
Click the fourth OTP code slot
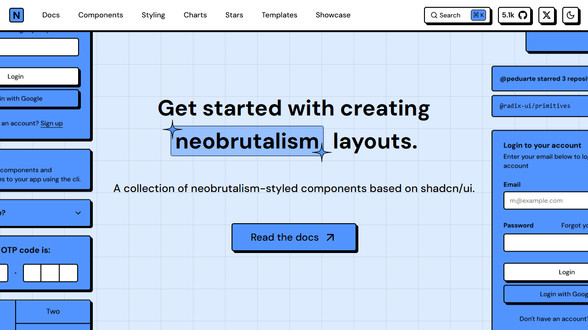32,273
